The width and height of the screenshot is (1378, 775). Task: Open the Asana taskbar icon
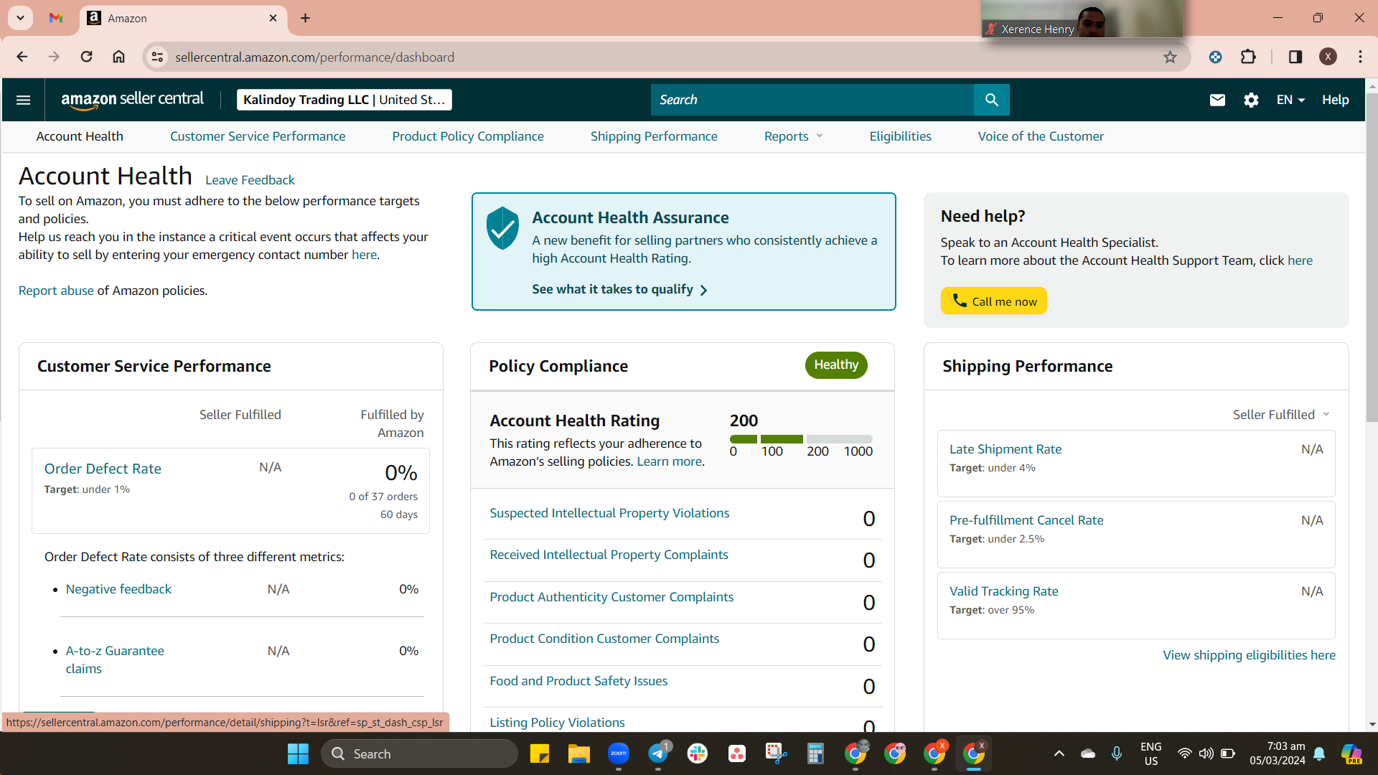coord(737,753)
